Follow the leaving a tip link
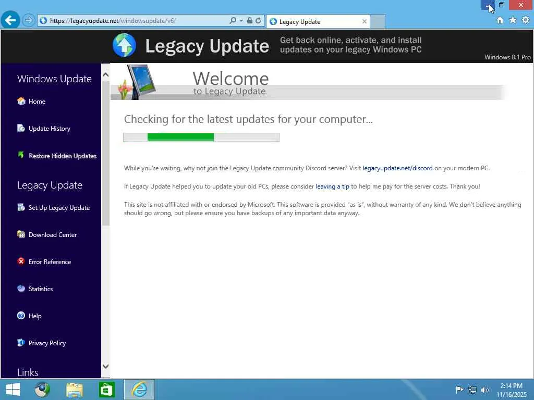 coord(332,186)
